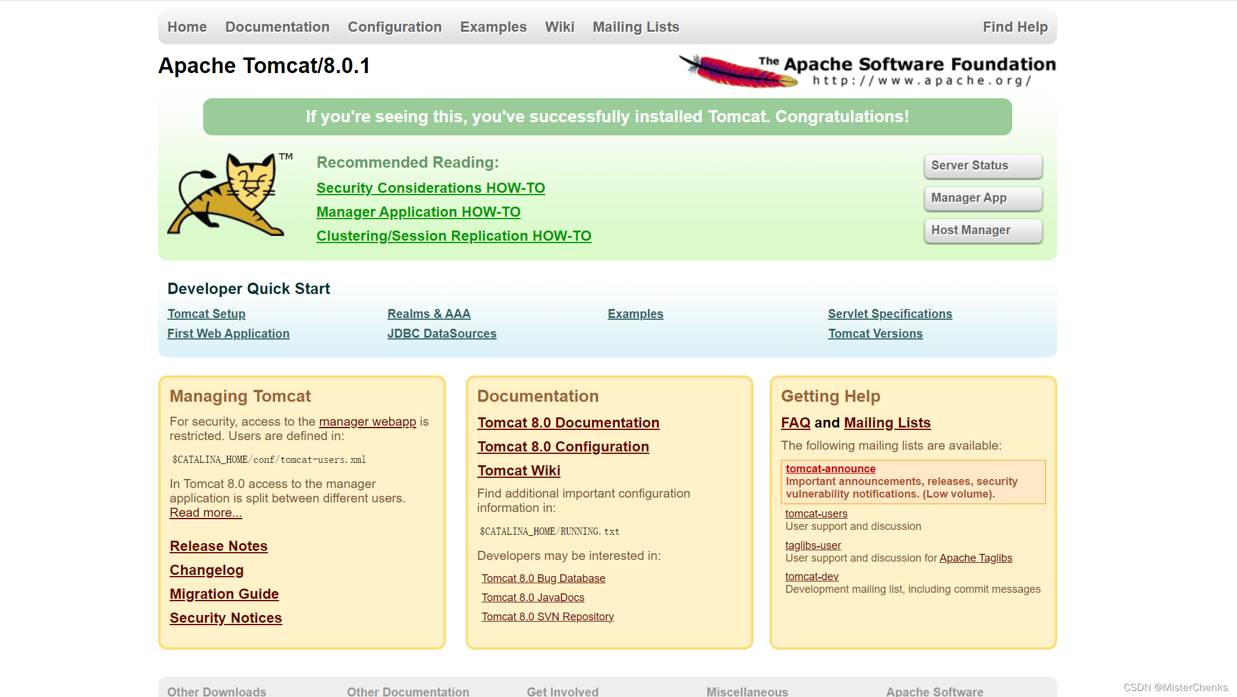Select Configuration in the navigation bar
Viewport: 1237px width, 697px height.
[394, 27]
